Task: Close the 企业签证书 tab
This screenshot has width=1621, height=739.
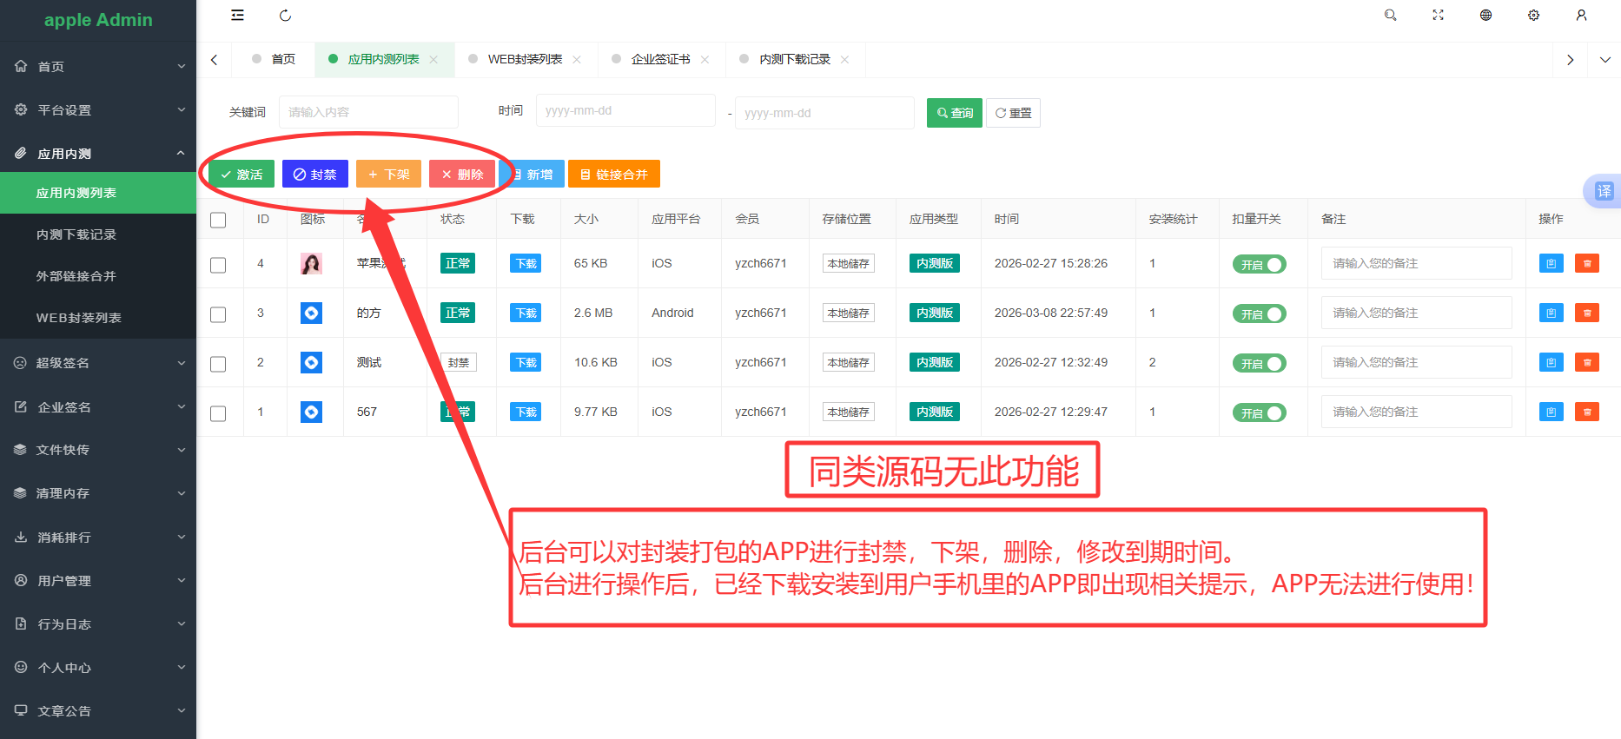Action: (x=705, y=60)
